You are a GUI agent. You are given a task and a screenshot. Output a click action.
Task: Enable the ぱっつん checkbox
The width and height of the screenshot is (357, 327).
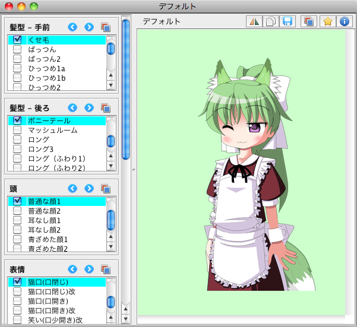pos(17,49)
